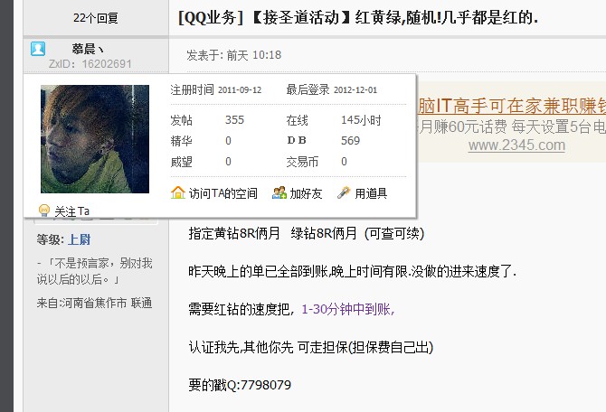This screenshot has height=412, width=606.
Task: Open the 访问TA的空间 link
Action: [x=223, y=193]
